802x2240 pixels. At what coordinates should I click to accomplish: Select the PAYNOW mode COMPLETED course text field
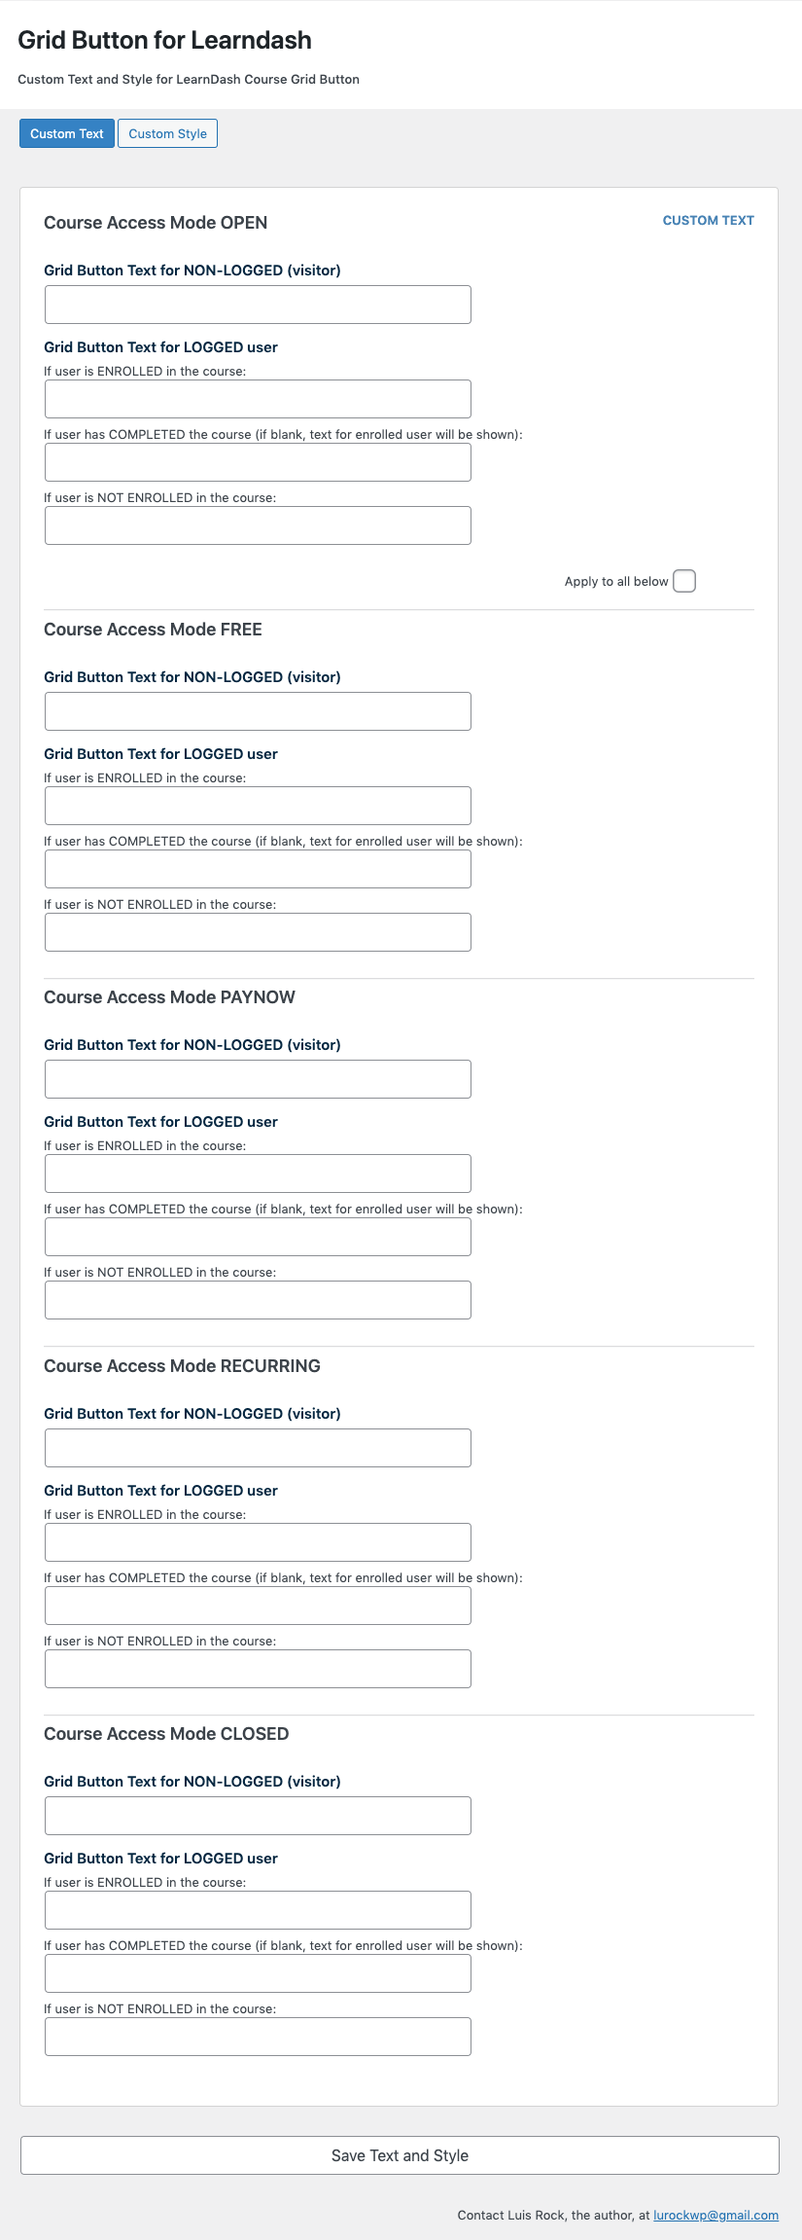(x=258, y=1237)
